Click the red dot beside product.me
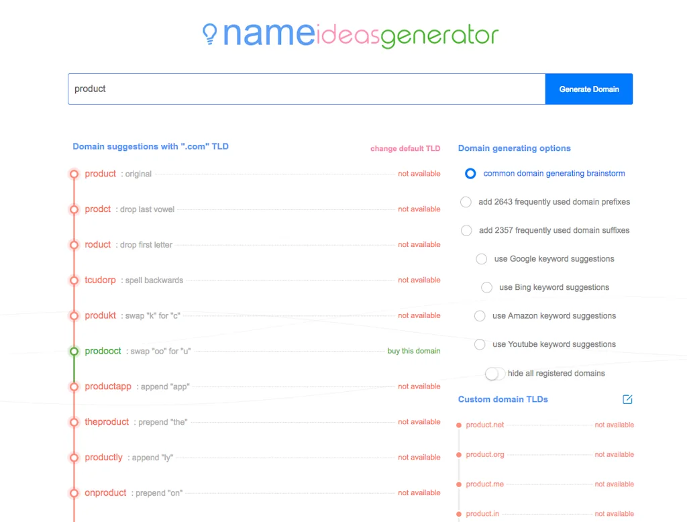Viewport: 687px width, 522px height. tap(458, 484)
